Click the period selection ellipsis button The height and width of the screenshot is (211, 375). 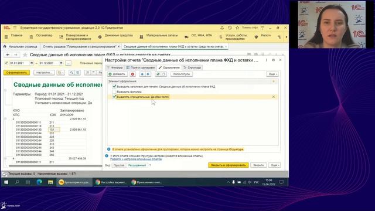point(68,63)
